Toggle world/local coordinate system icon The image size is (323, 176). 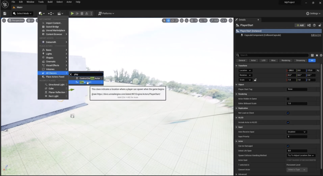point(182,20)
